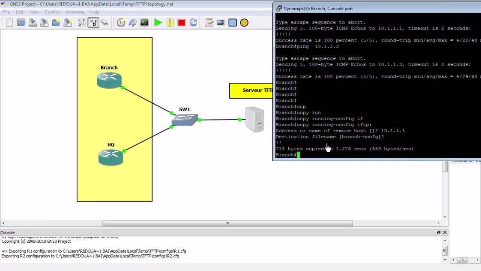Select the add a link cable tool
The width and height of the screenshot is (481, 271).
coord(105,22)
